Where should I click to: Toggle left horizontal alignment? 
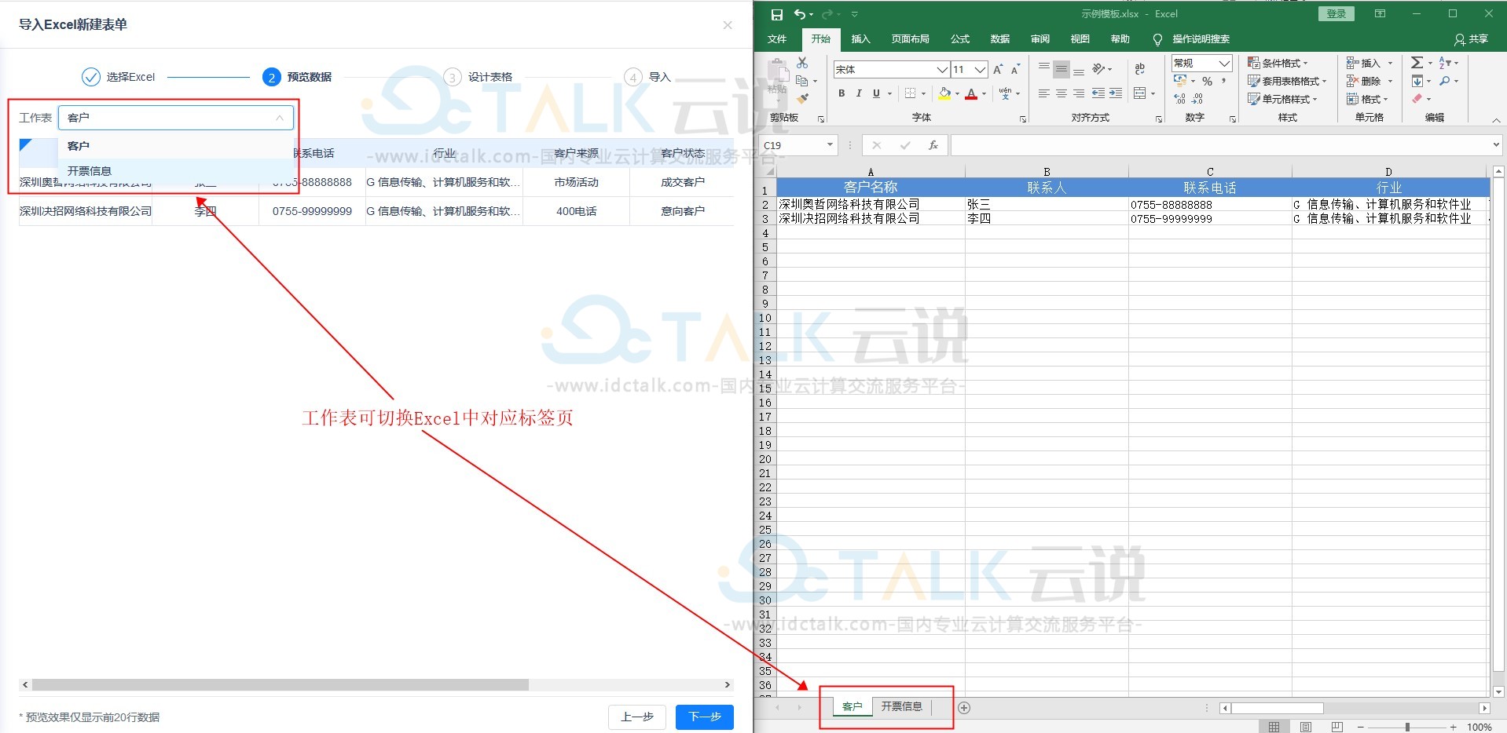coord(1044,93)
